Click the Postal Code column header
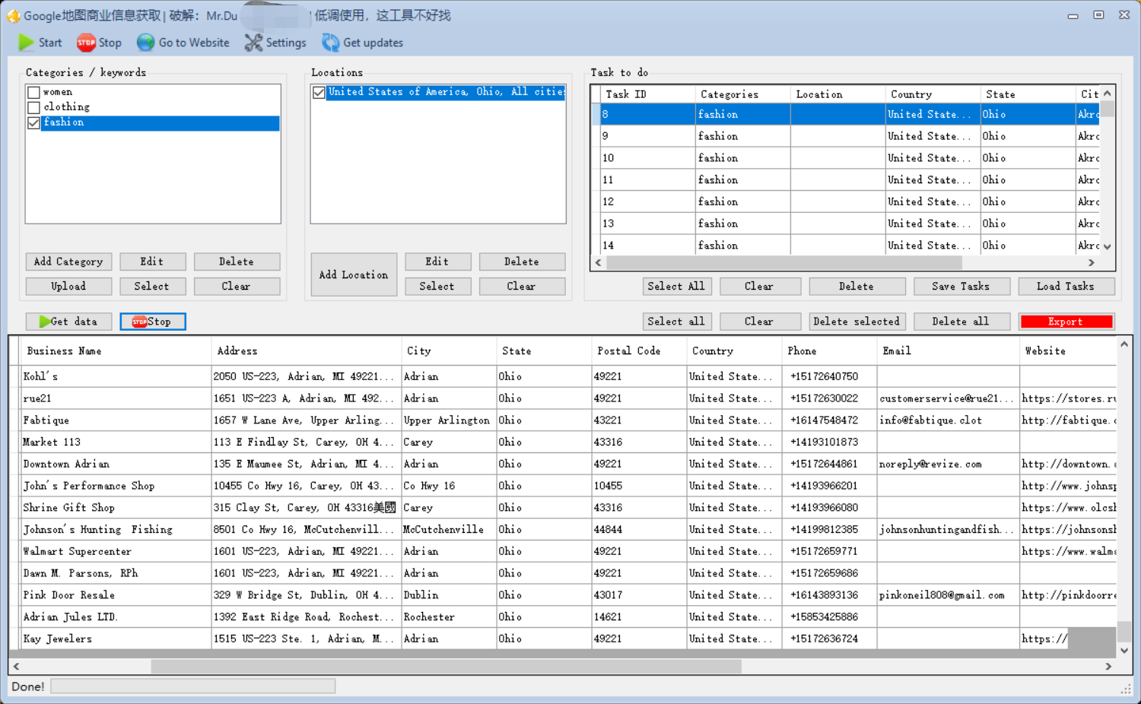The height and width of the screenshot is (704, 1141). tap(638, 351)
